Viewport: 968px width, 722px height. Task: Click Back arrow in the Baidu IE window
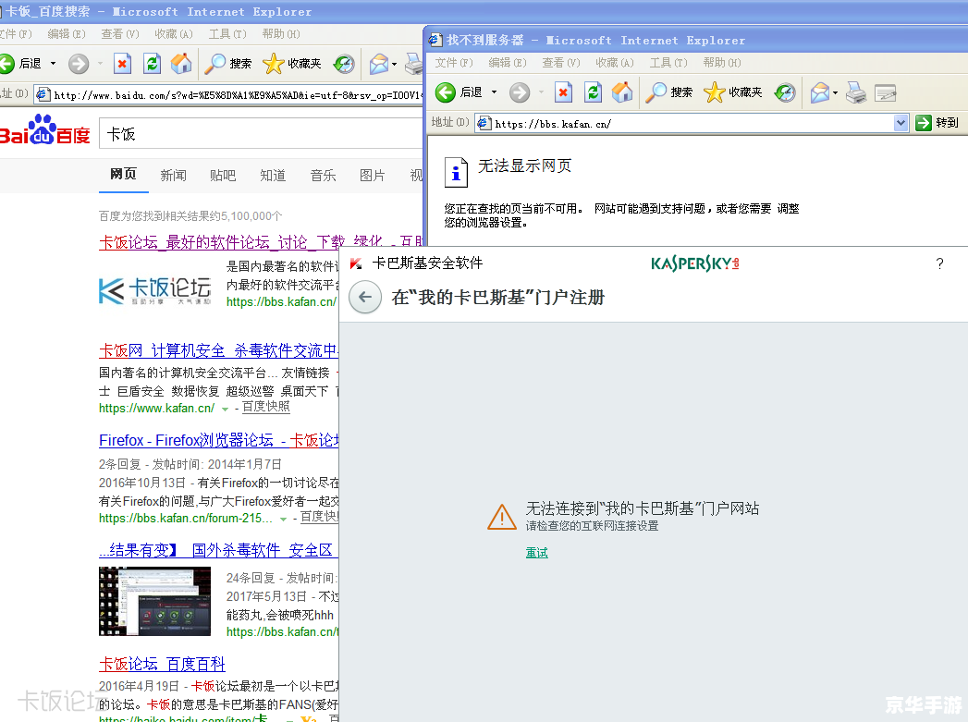tap(6, 63)
